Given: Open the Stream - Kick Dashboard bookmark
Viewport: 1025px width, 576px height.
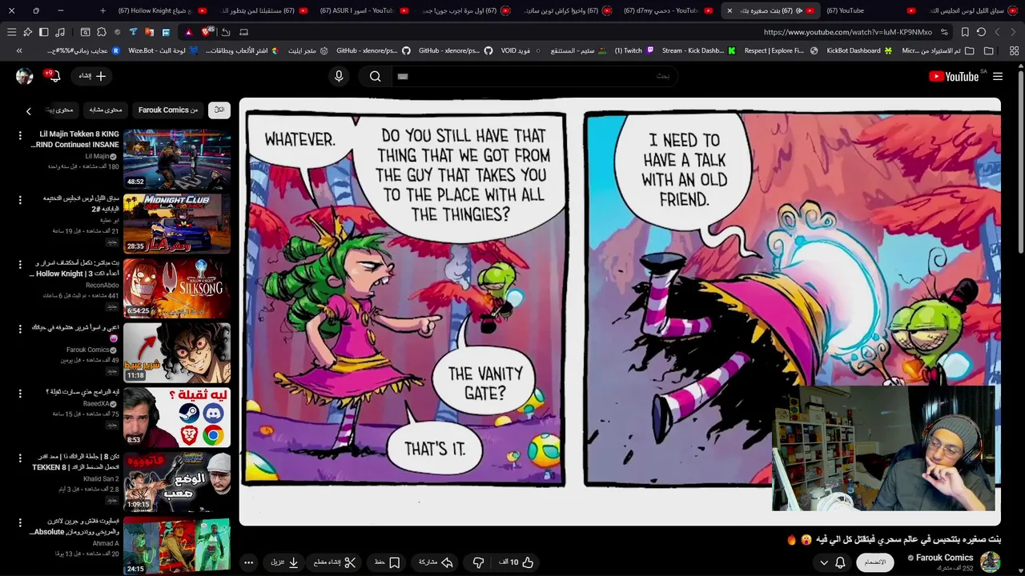Looking at the screenshot, I should [x=699, y=50].
